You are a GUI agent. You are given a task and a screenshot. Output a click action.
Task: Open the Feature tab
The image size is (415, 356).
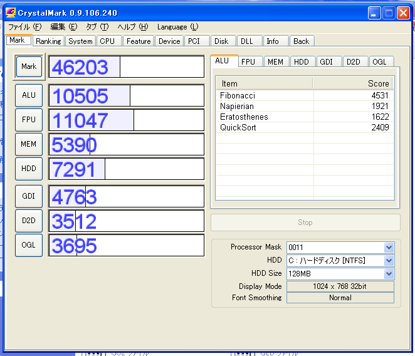[139, 41]
